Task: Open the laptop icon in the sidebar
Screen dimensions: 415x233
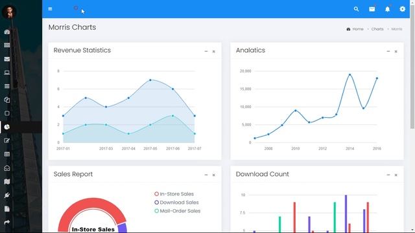Action: (x=7, y=72)
